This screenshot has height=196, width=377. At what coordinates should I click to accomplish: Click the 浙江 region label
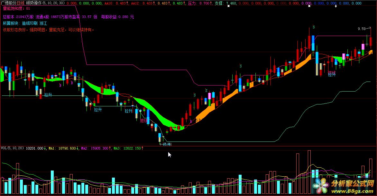pos(43,24)
